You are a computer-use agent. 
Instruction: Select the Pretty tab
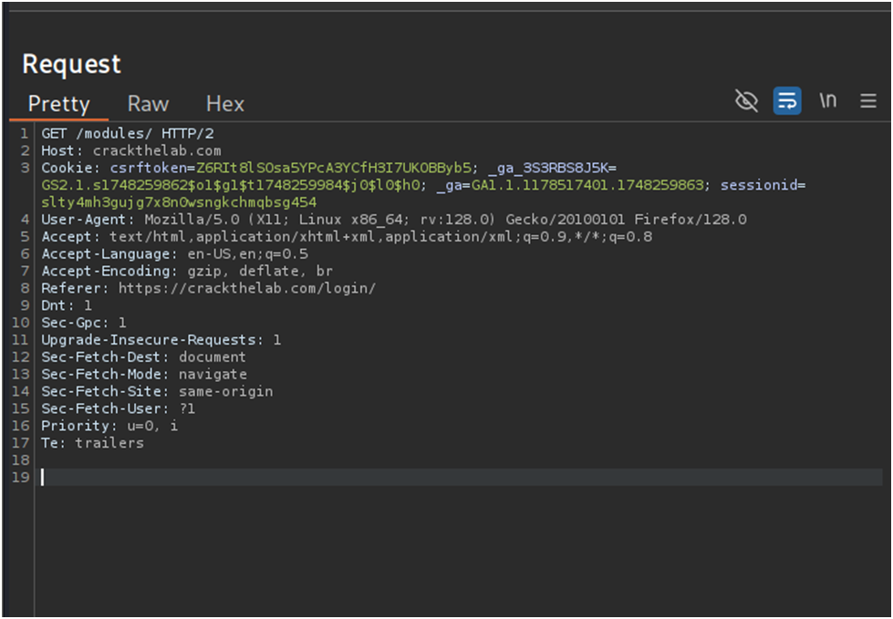tap(59, 104)
